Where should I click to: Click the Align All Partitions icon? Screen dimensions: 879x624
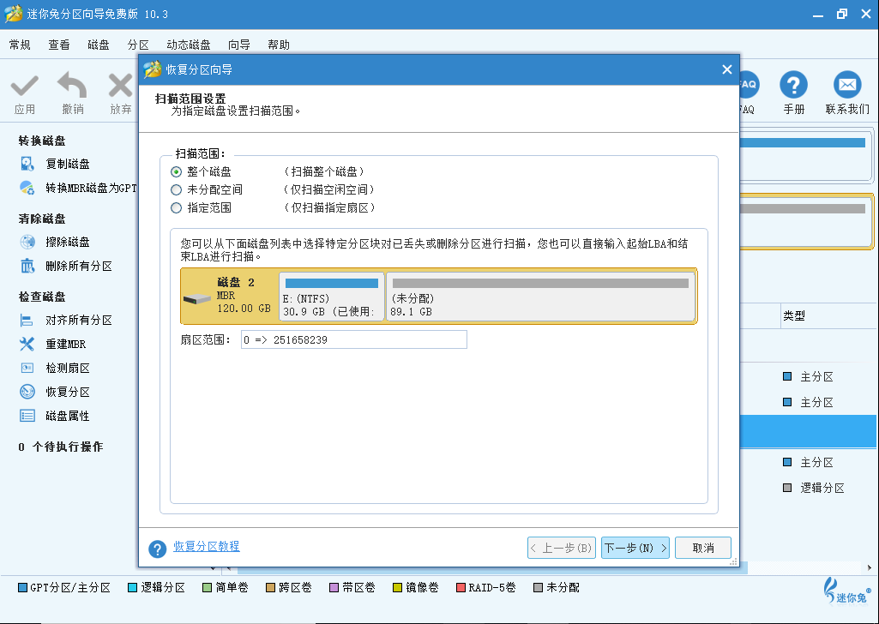click(x=27, y=320)
